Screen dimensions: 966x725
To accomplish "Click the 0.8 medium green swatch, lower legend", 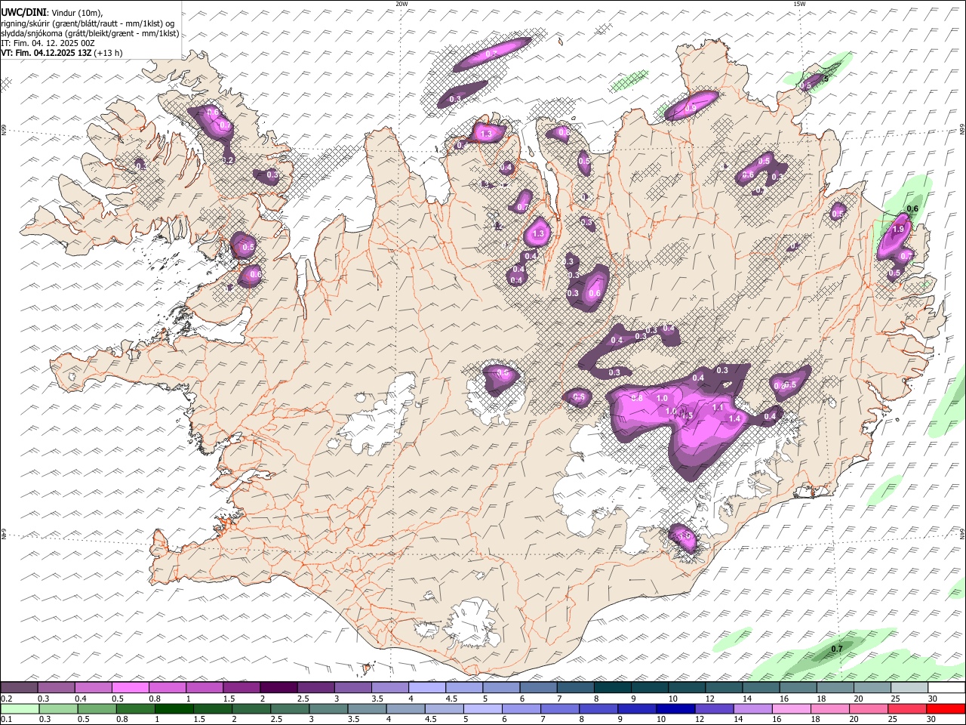I will (x=135, y=709).
